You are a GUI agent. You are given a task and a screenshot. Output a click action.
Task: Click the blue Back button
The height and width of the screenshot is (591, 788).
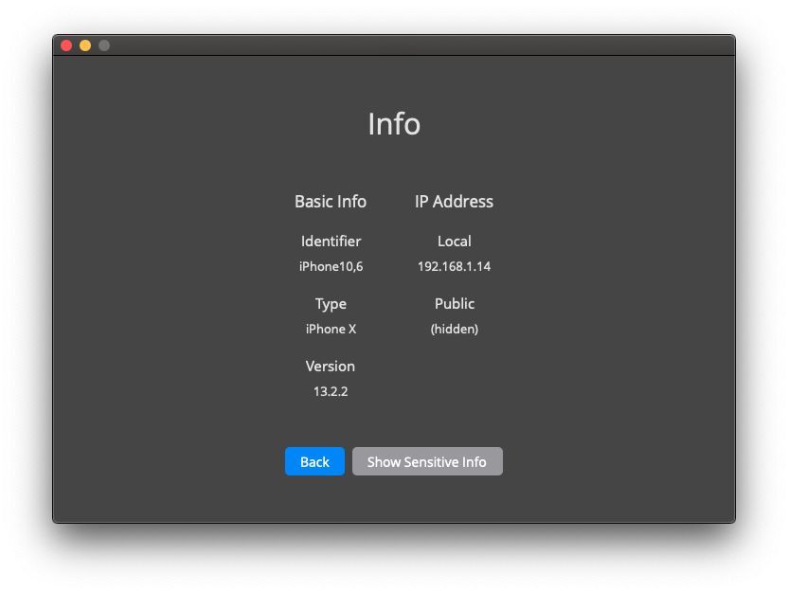[x=314, y=462]
